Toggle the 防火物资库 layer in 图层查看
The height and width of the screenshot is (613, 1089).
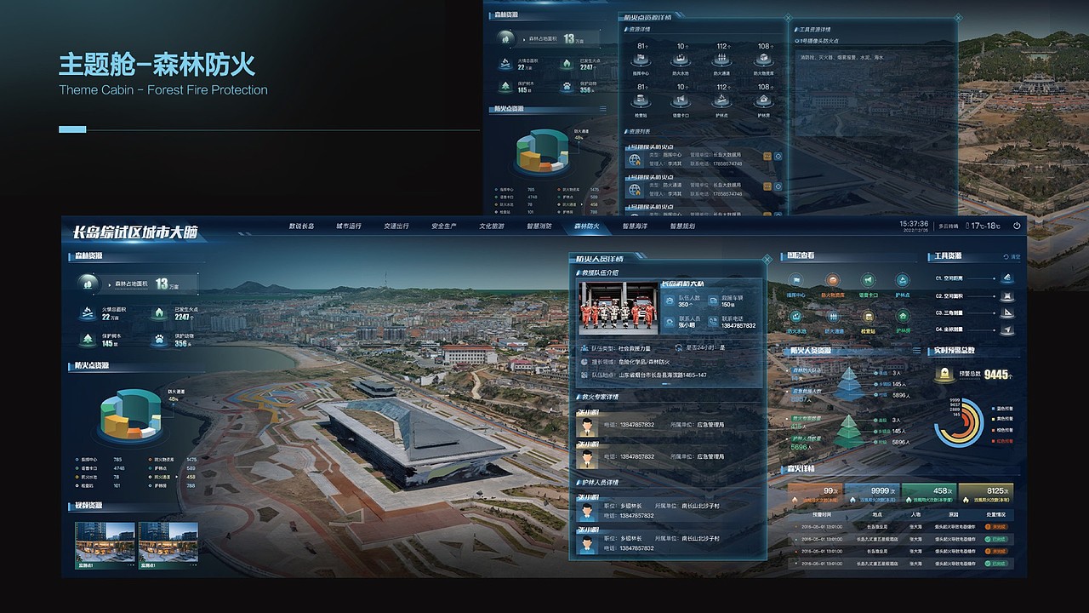click(833, 279)
